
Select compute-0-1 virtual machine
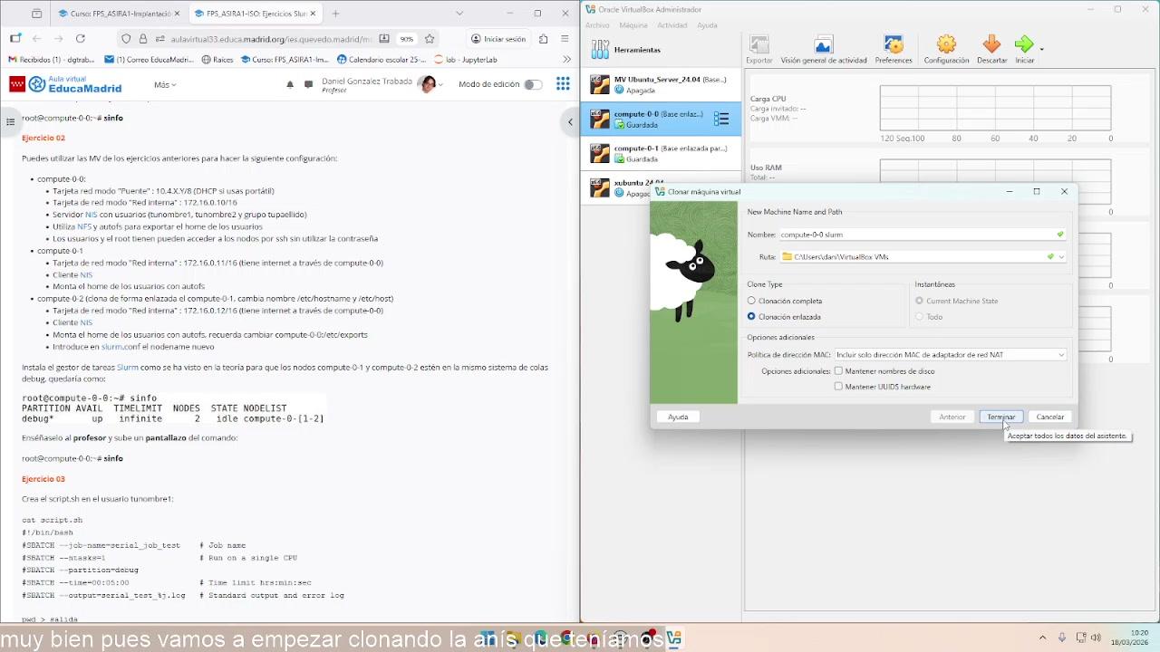[x=661, y=153]
